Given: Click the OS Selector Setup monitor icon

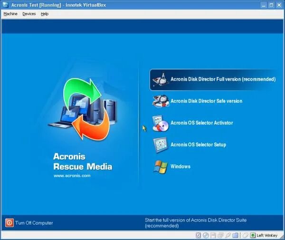Looking at the screenshot, I should point(161,145).
